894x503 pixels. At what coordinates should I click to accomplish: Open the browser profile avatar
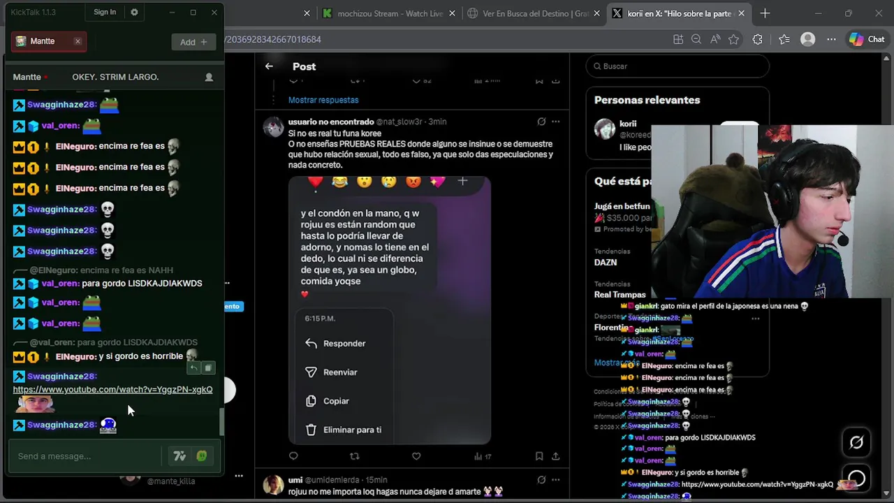808,40
